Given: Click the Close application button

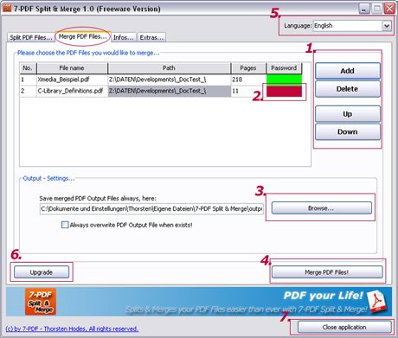Looking at the screenshot, I should (x=344, y=327).
